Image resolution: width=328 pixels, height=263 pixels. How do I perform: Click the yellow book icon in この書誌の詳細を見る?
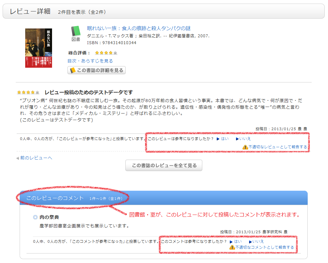pos(73,70)
